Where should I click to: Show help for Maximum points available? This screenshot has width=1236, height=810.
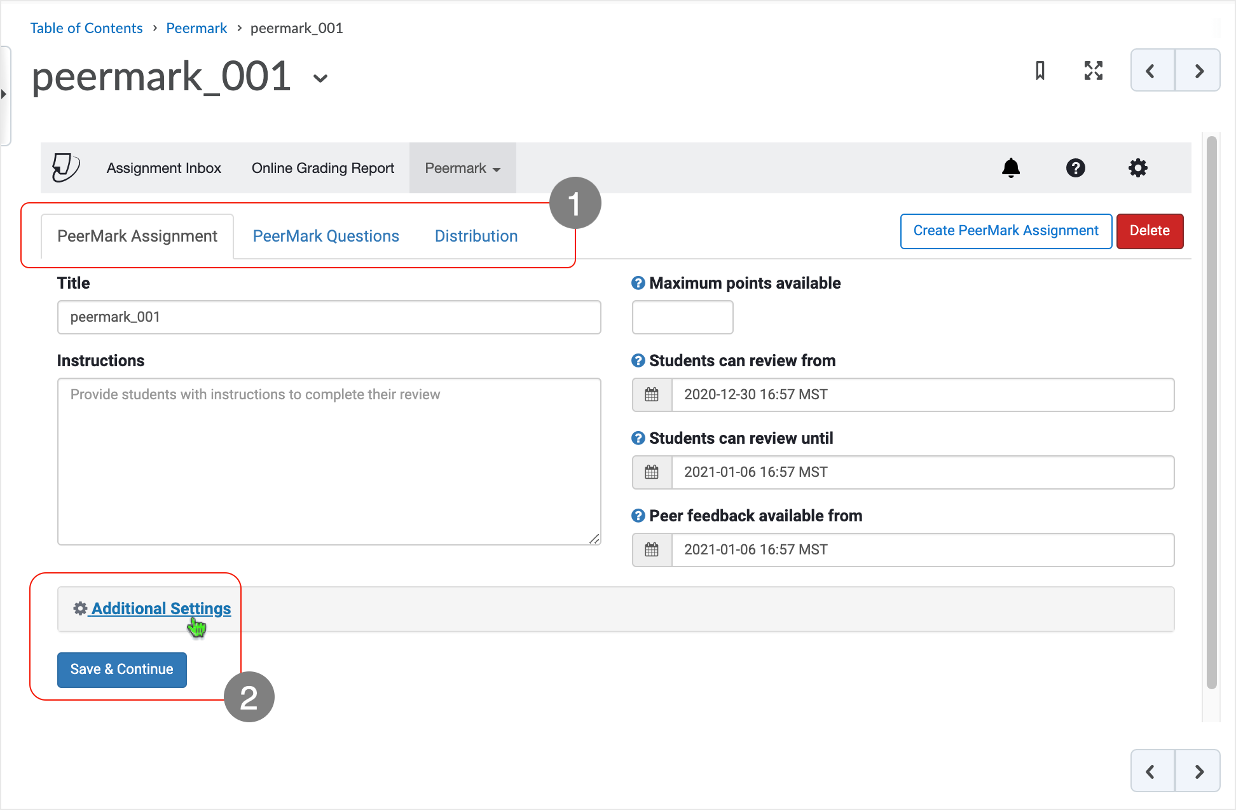(638, 283)
